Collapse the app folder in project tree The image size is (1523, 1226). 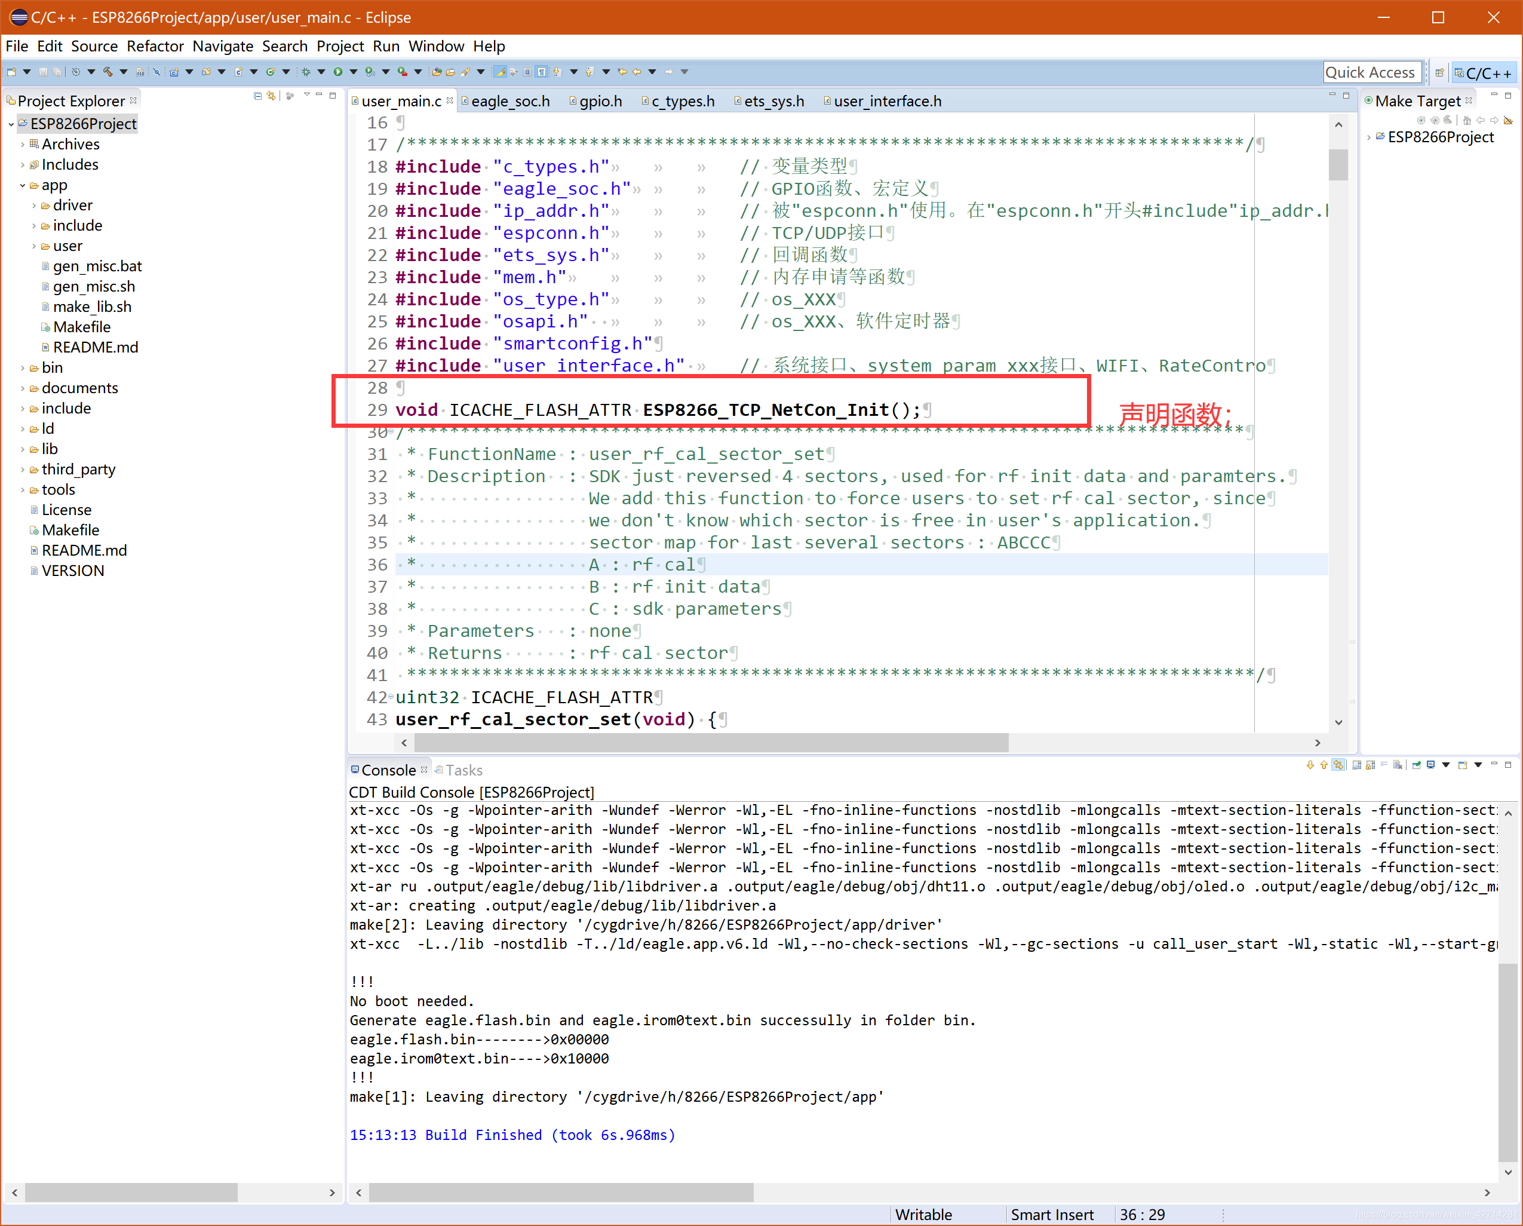23,186
